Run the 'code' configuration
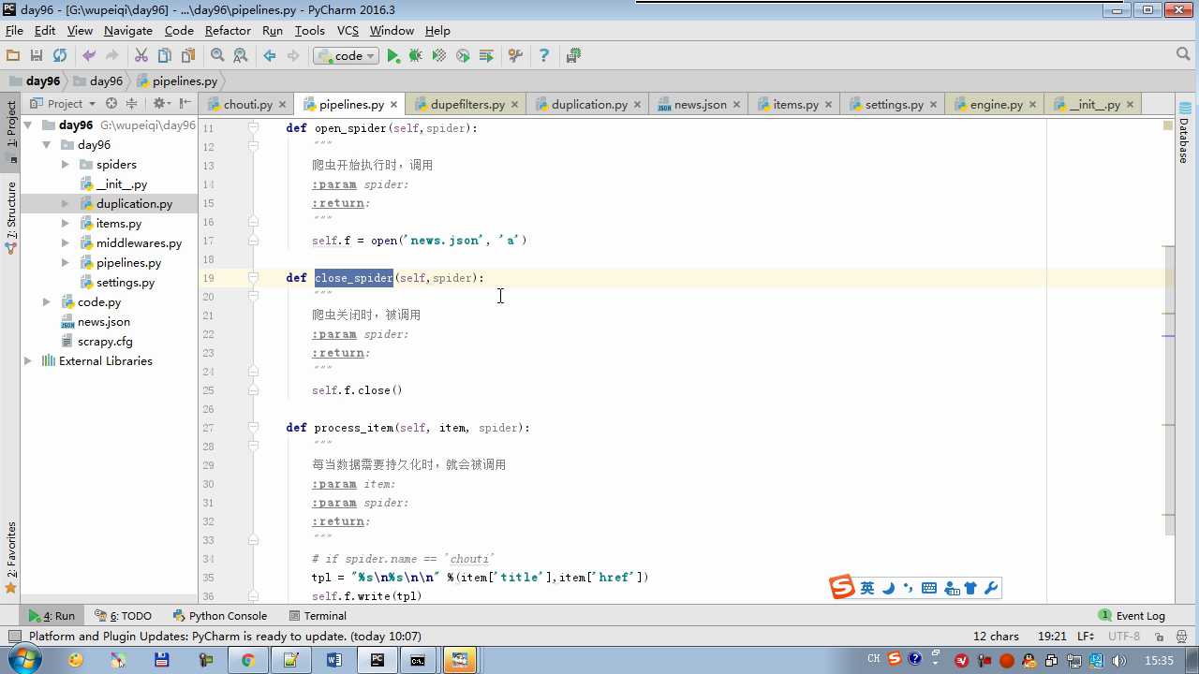1199x674 pixels. (393, 56)
